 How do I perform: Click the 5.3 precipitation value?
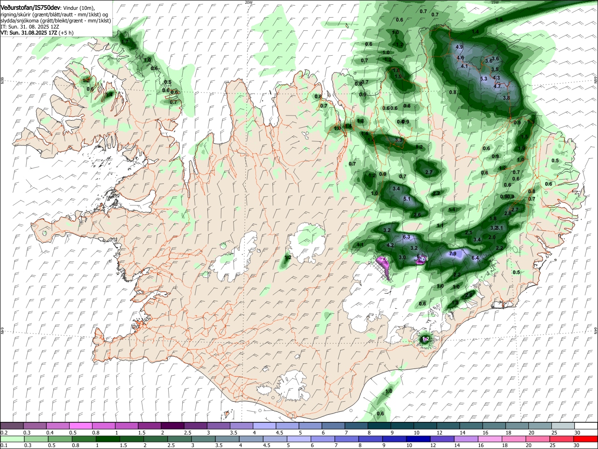[484, 79]
